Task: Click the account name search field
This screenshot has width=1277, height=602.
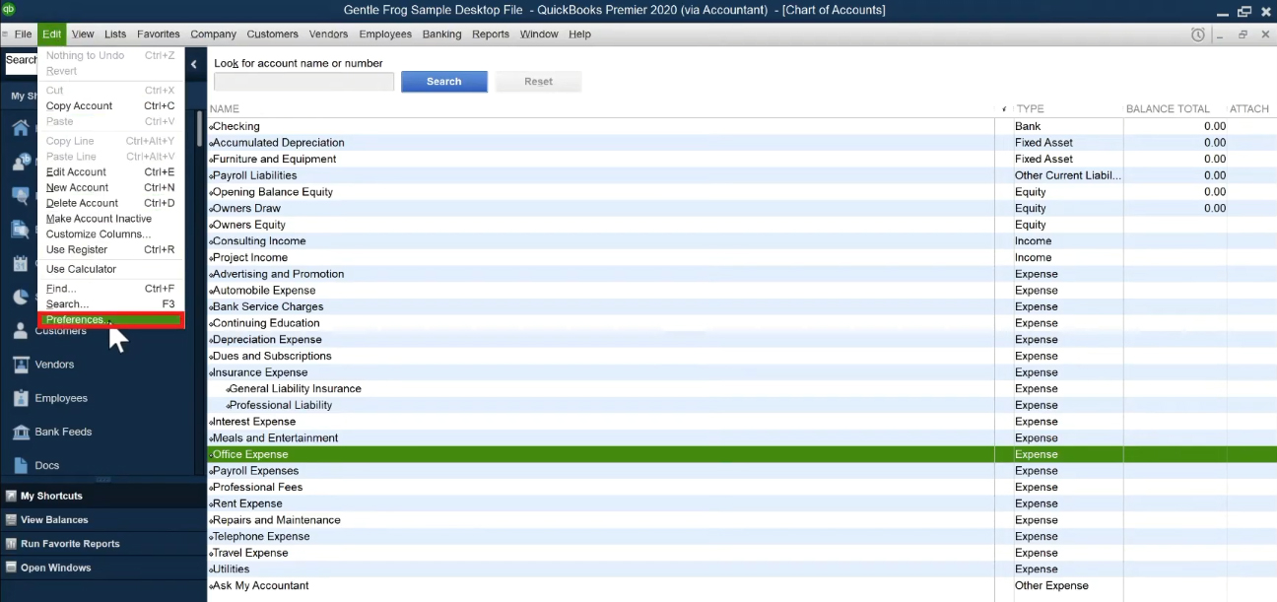Action: [303, 82]
